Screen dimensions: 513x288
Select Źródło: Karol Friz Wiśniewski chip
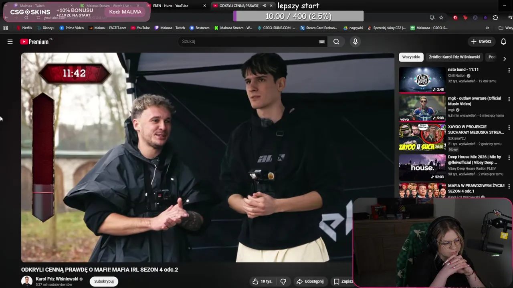(454, 57)
